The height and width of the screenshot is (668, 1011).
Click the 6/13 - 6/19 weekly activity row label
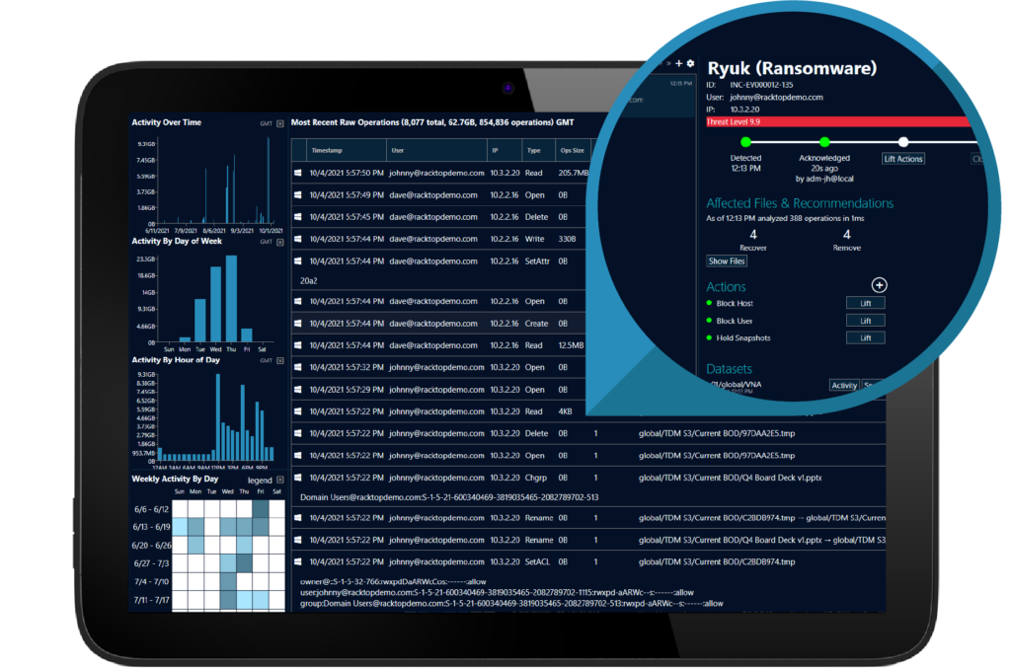click(x=151, y=527)
